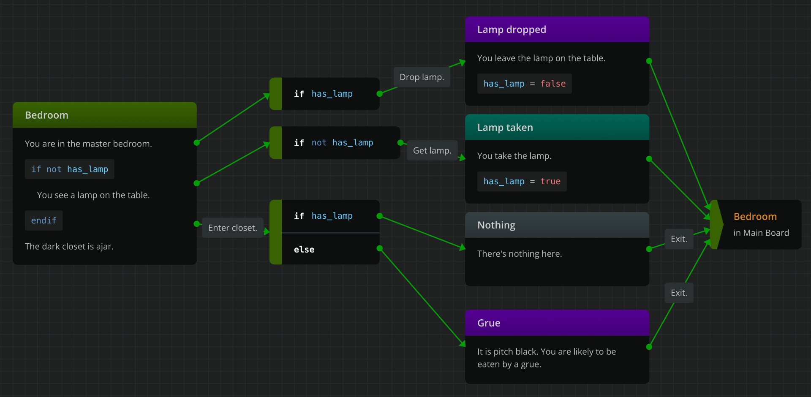Select the Grue node title bar
Screen dimensions: 811x397
point(557,323)
